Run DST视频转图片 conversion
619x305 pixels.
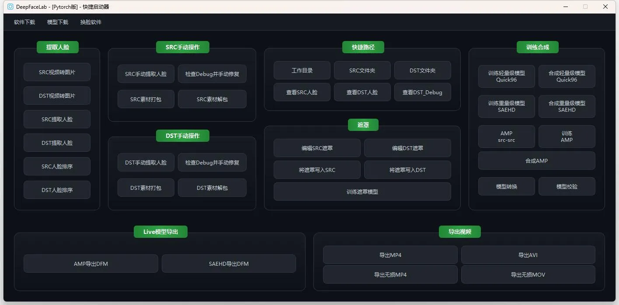tap(57, 96)
